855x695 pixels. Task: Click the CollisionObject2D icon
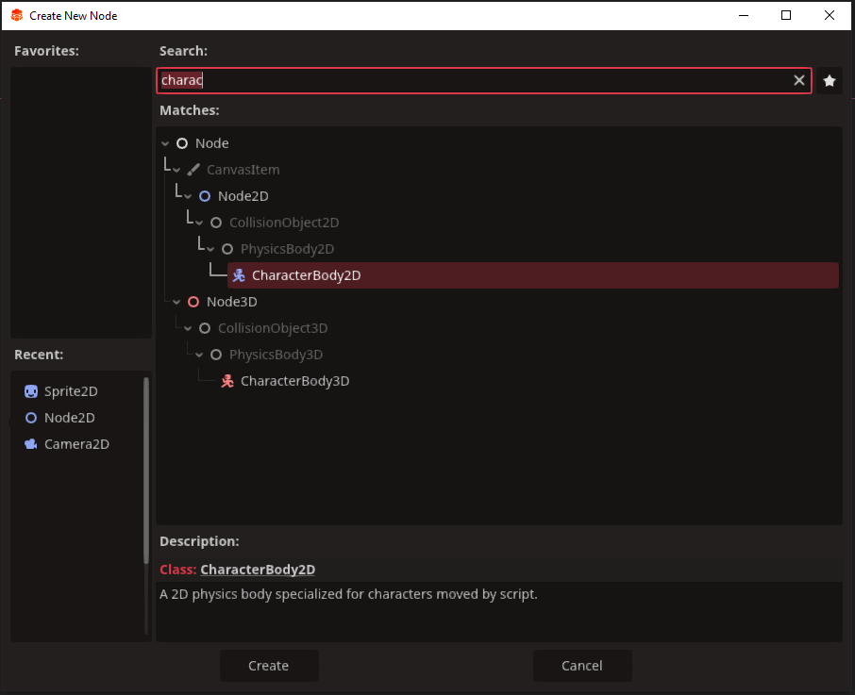(x=216, y=223)
